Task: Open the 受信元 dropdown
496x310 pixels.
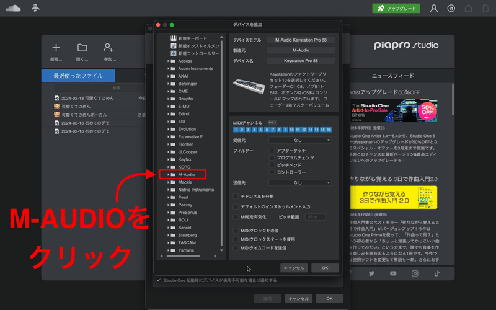Action: pyautogui.click(x=300, y=140)
